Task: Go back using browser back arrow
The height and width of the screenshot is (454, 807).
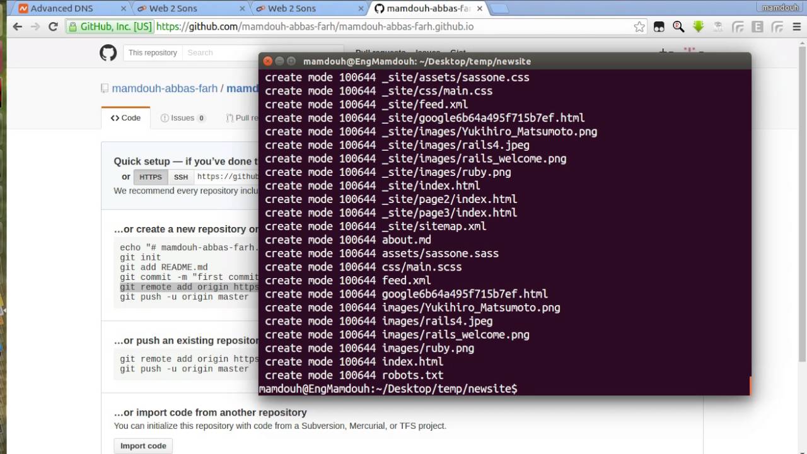Action: pyautogui.click(x=17, y=26)
